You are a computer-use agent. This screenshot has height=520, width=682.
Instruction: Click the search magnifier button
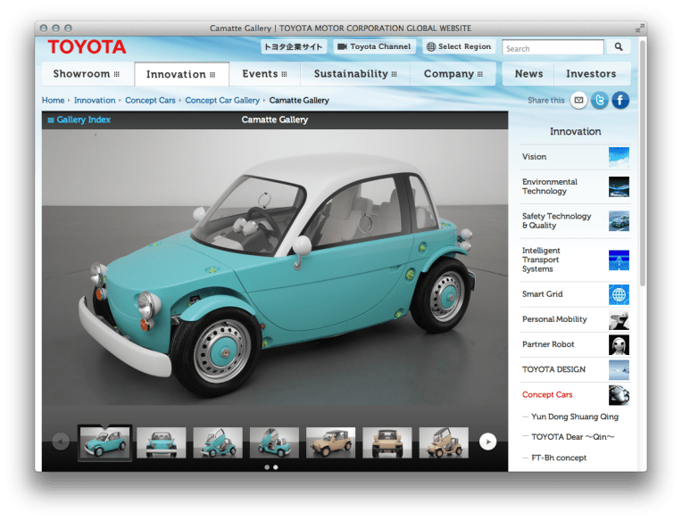(619, 47)
